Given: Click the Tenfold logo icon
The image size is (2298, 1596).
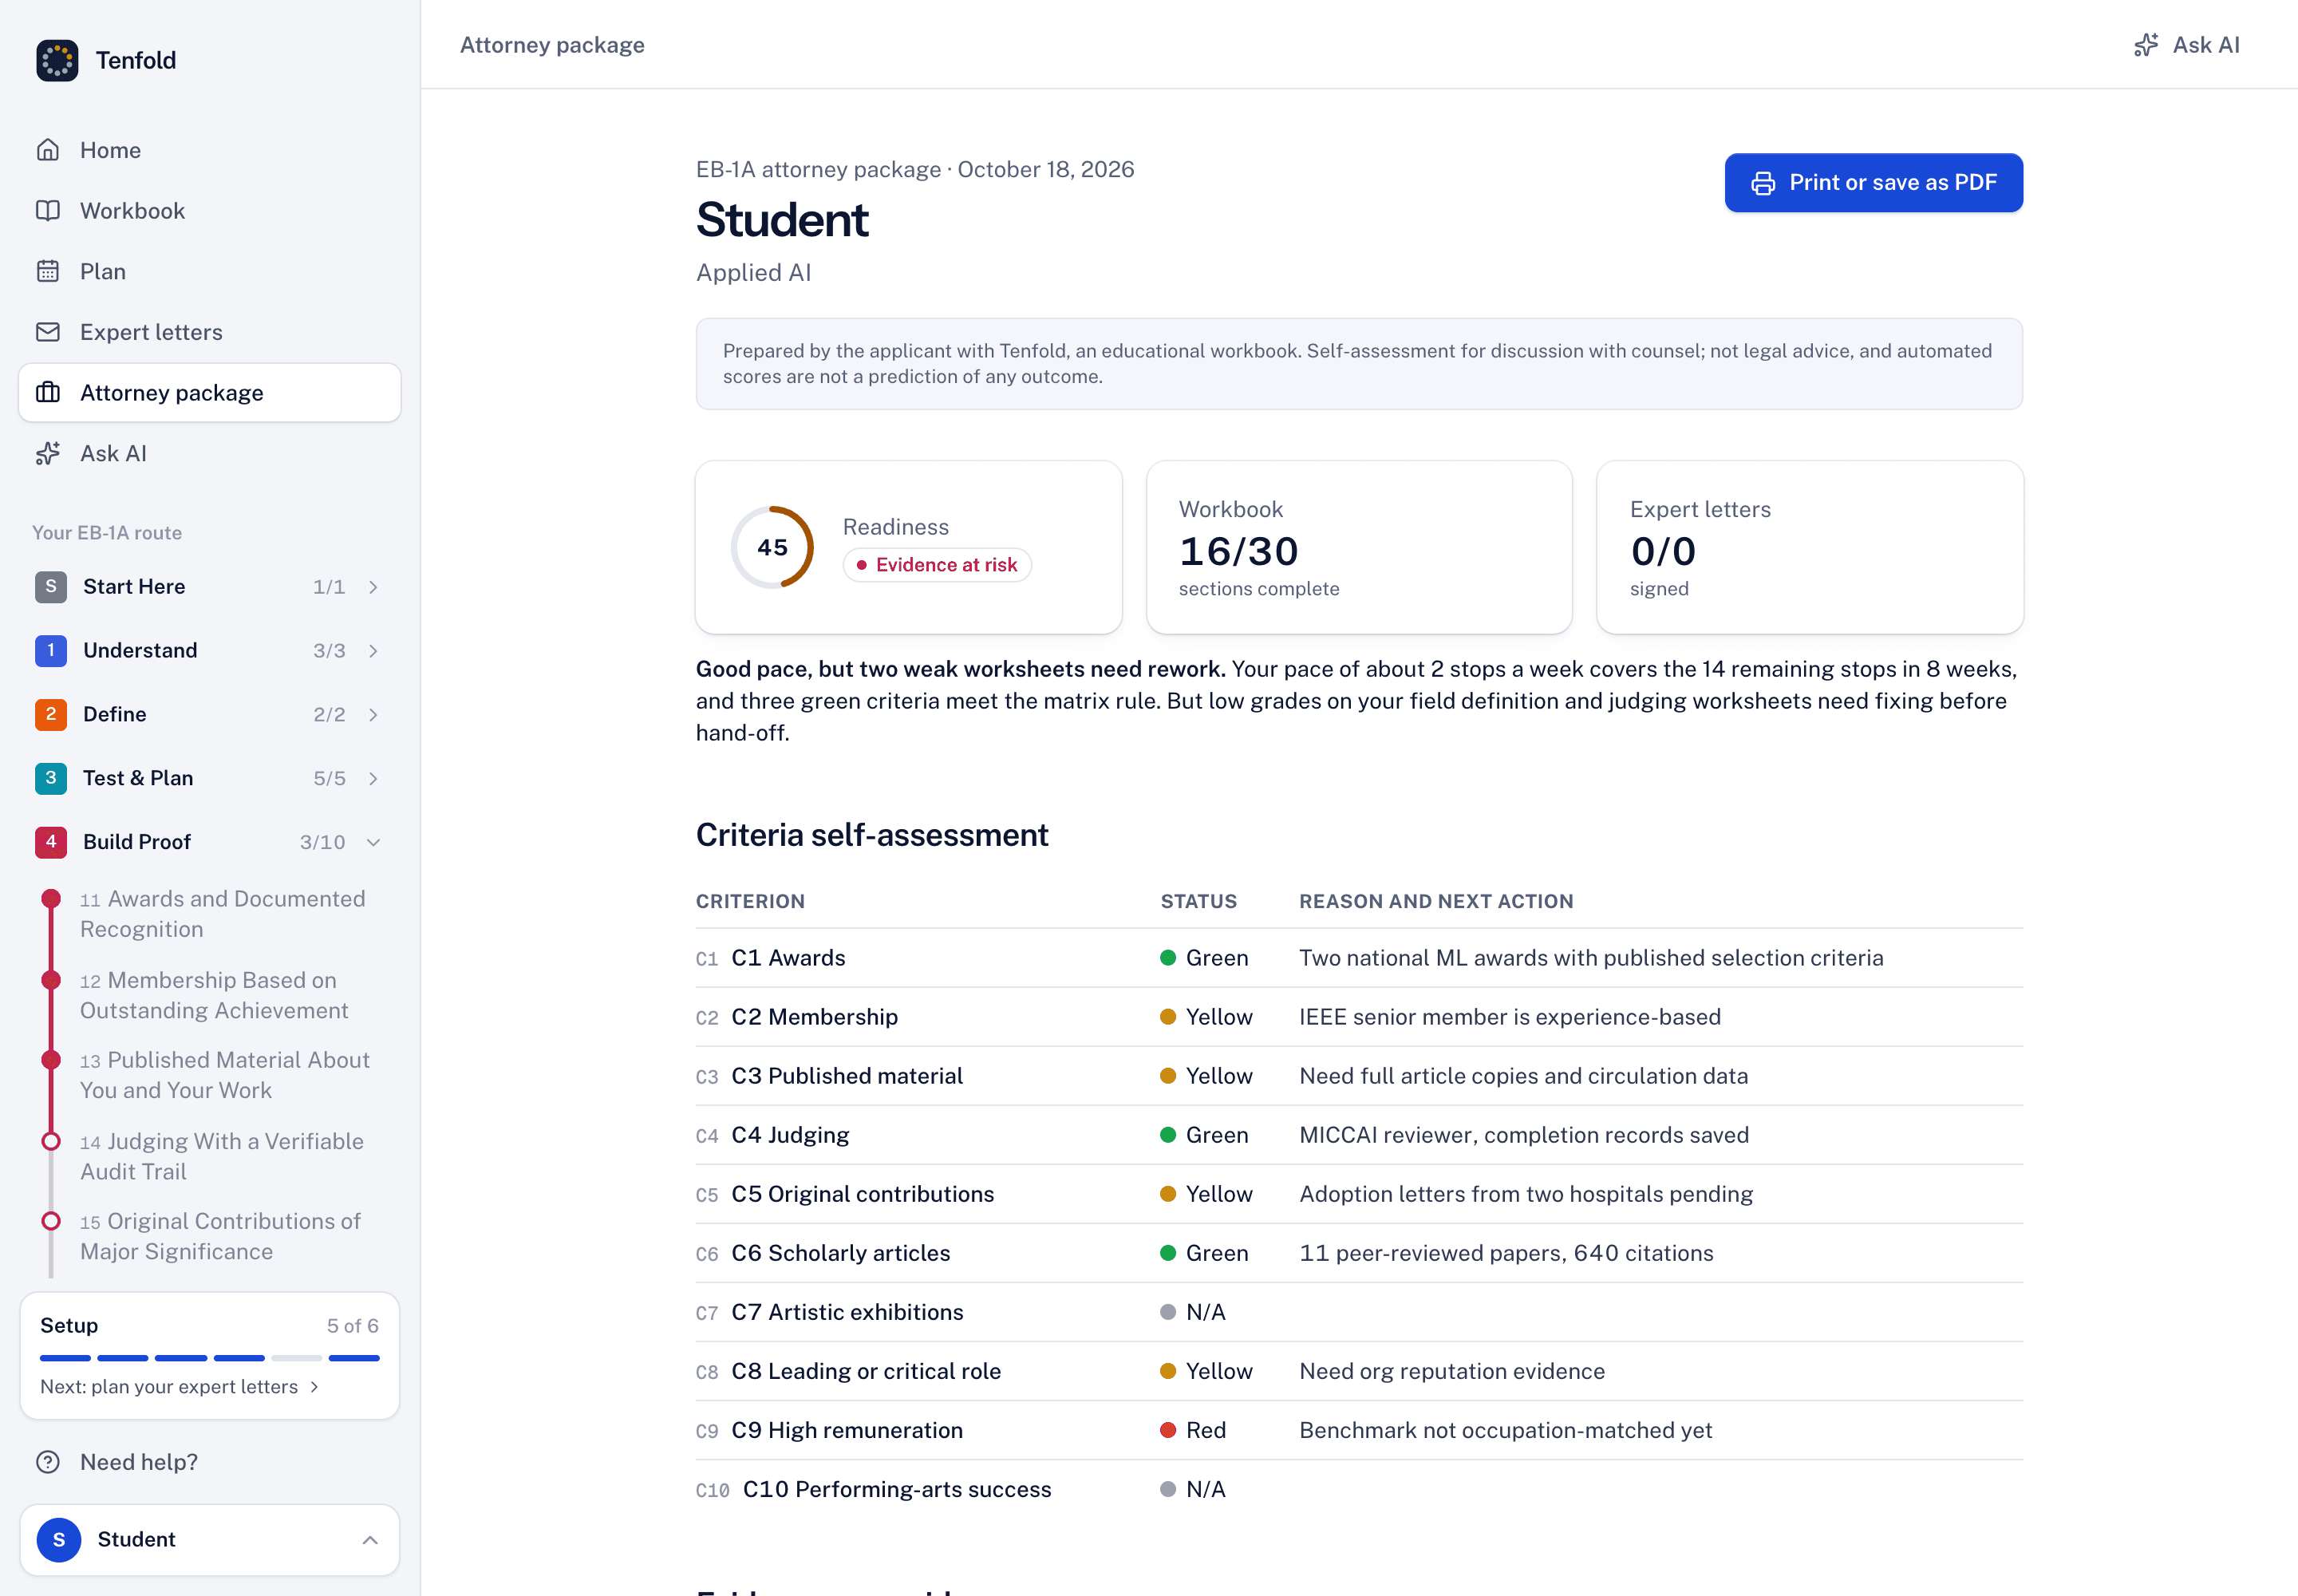Looking at the screenshot, I should click(x=57, y=60).
